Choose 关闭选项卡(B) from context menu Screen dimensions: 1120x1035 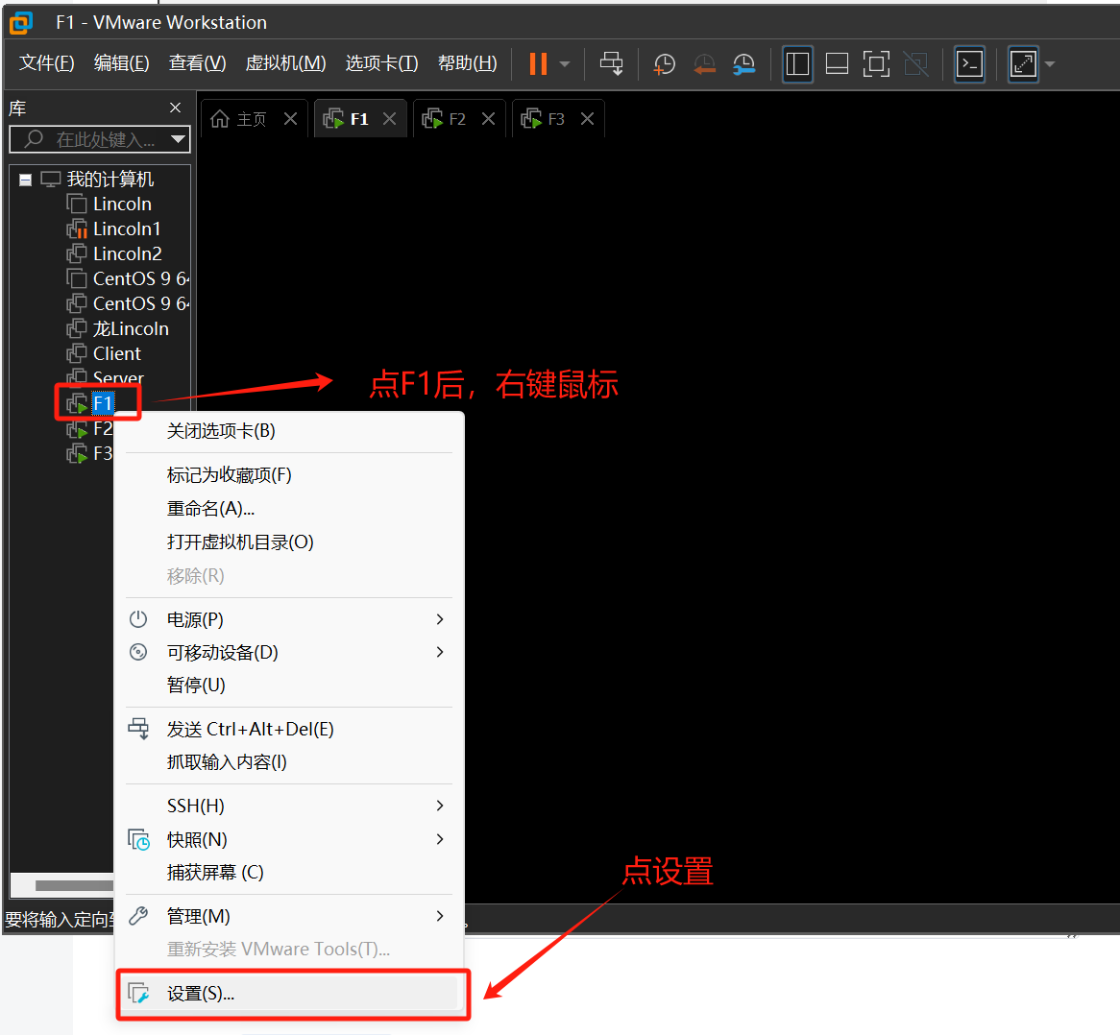click(289, 431)
